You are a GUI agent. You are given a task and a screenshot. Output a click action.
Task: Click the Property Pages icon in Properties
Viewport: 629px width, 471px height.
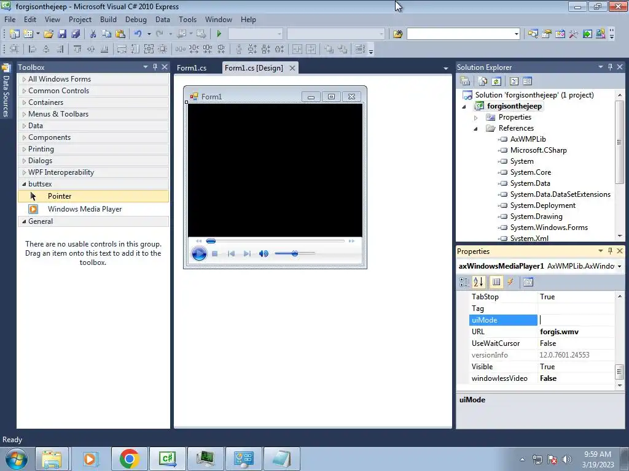[528, 282]
